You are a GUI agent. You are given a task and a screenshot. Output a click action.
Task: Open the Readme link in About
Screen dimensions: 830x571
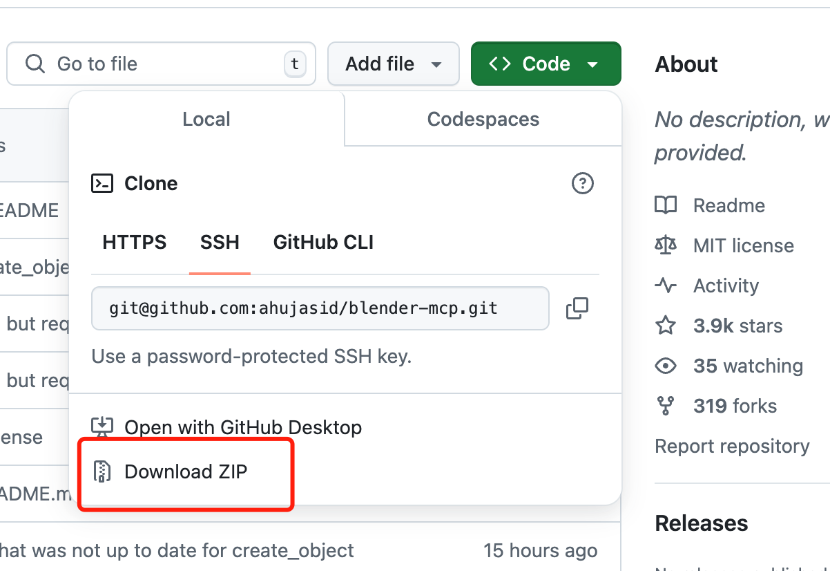point(729,205)
